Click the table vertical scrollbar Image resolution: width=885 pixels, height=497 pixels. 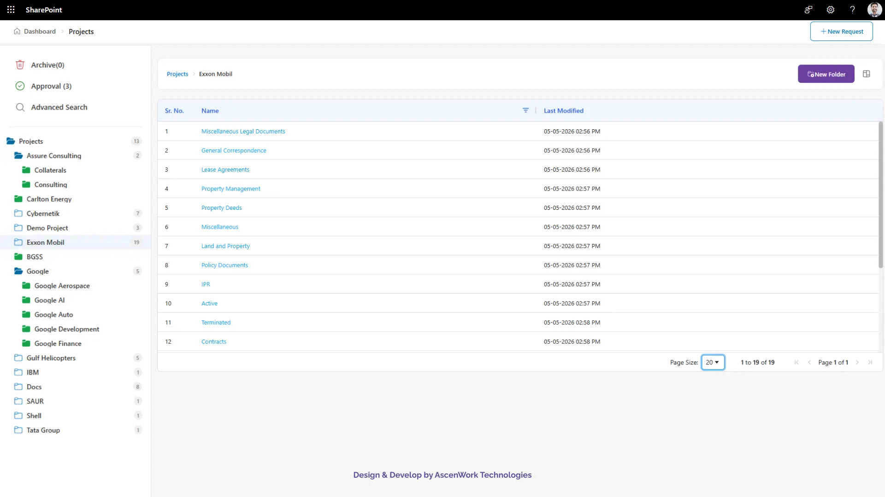(x=880, y=194)
